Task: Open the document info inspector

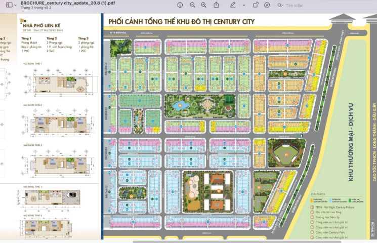Action: click(x=180, y=5)
